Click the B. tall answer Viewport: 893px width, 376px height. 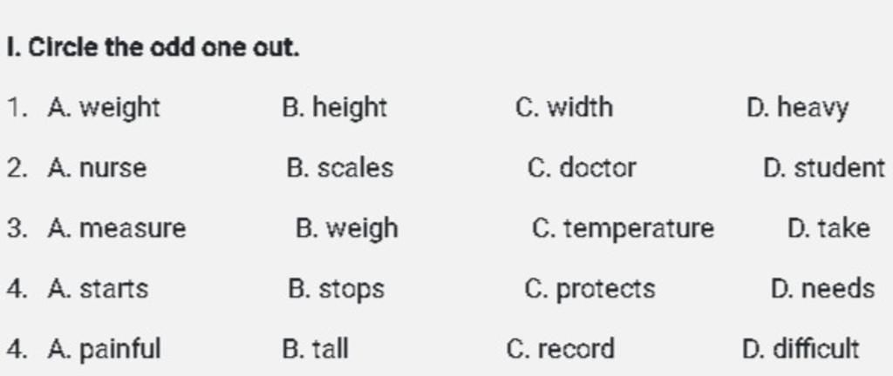point(315,349)
